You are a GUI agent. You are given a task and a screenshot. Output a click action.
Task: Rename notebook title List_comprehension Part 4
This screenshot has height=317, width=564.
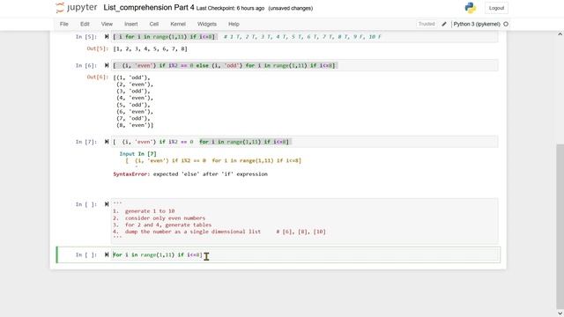149,8
